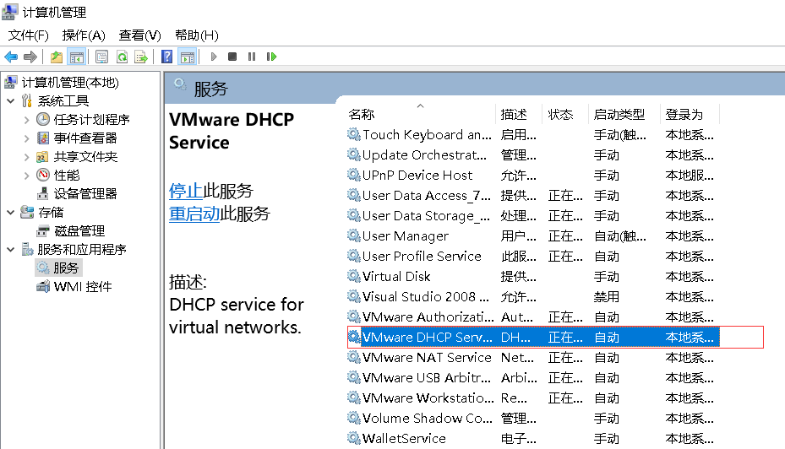This screenshot has width=785, height=449.
Task: Click the export list toolbar icon
Action: [x=141, y=57]
